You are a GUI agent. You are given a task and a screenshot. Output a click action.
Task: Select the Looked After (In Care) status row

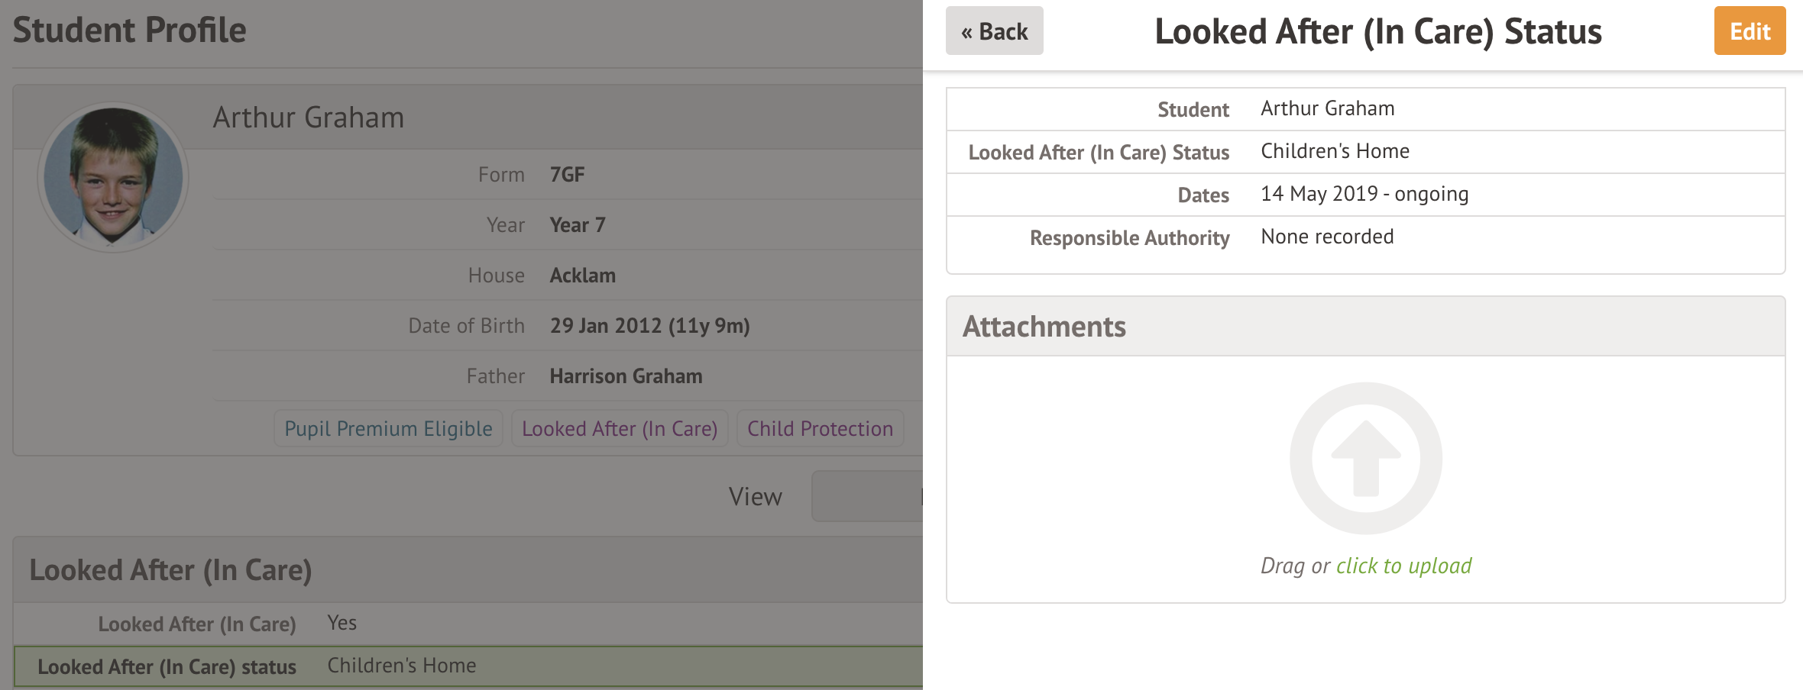tap(468, 666)
